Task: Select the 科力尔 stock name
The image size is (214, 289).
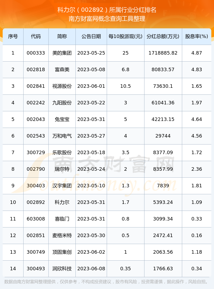Action: pos(62,202)
